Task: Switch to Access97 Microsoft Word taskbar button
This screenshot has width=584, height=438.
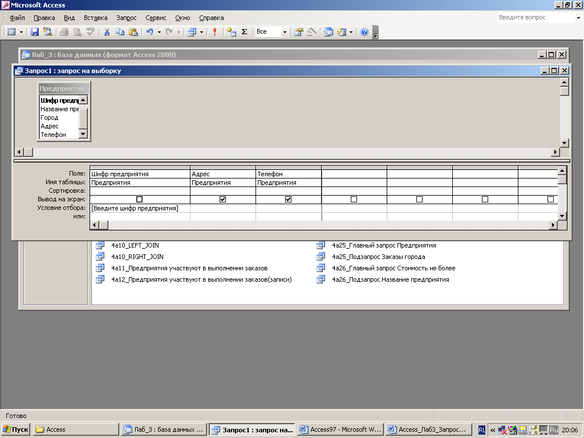Action: [x=340, y=429]
